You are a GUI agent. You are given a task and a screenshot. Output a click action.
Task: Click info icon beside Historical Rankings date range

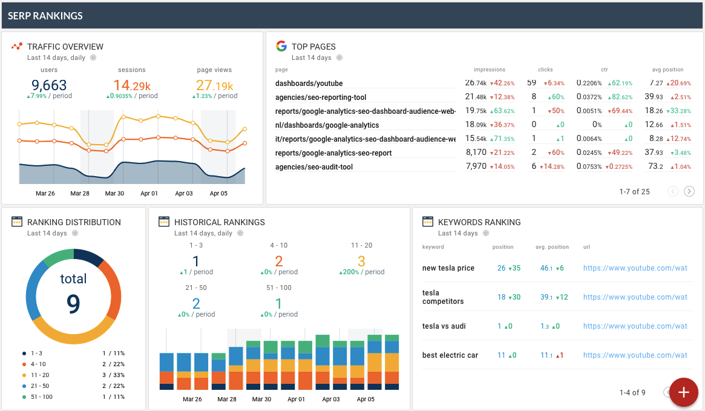coord(240,233)
